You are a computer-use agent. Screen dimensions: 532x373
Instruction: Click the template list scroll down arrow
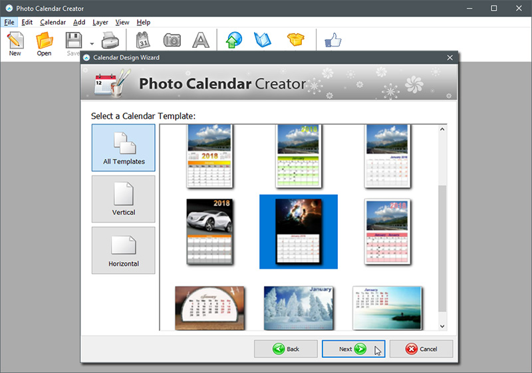442,326
